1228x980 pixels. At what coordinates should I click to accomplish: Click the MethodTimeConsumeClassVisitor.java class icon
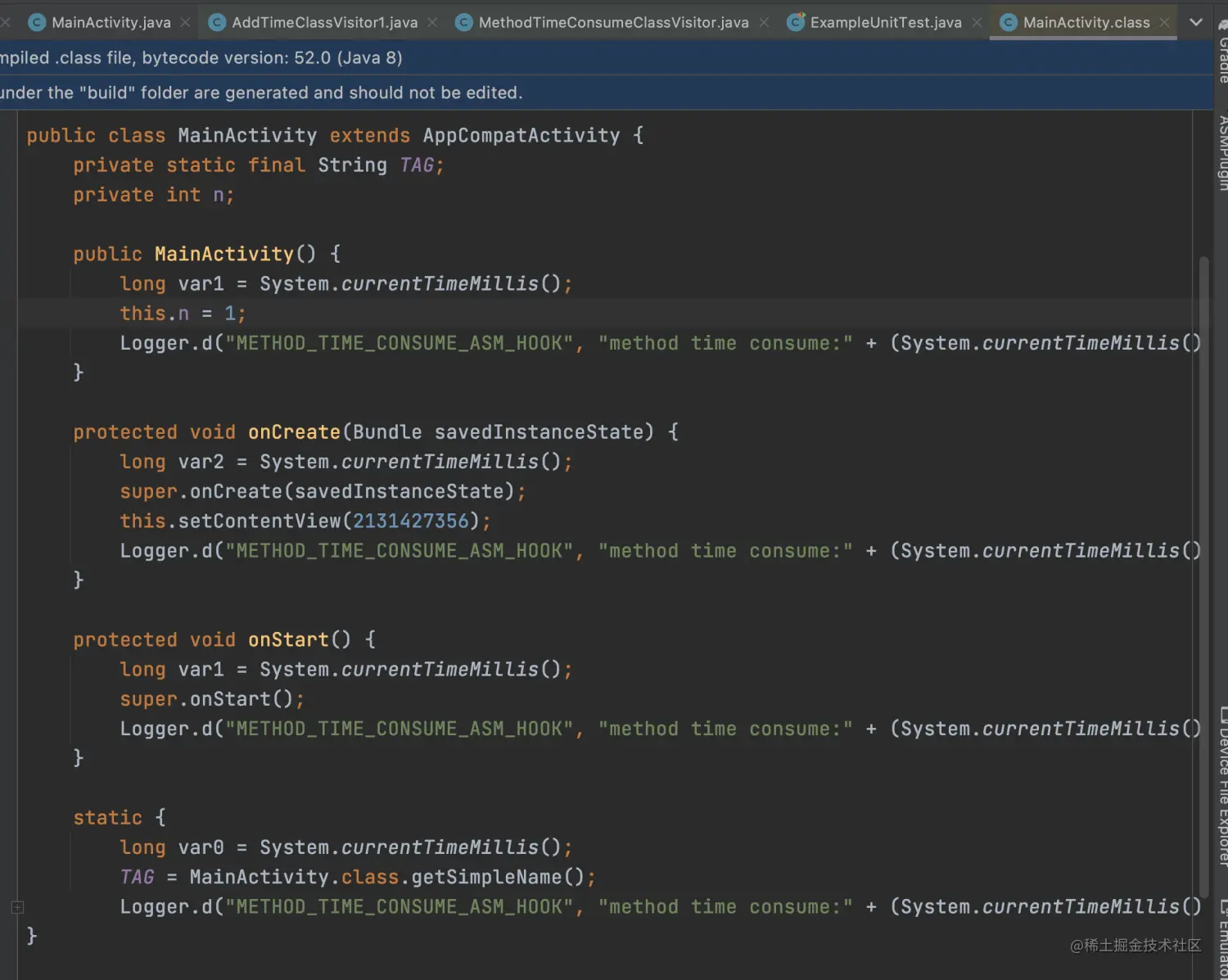(463, 22)
